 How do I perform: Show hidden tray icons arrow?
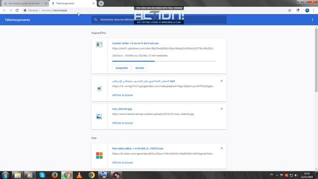277,176
